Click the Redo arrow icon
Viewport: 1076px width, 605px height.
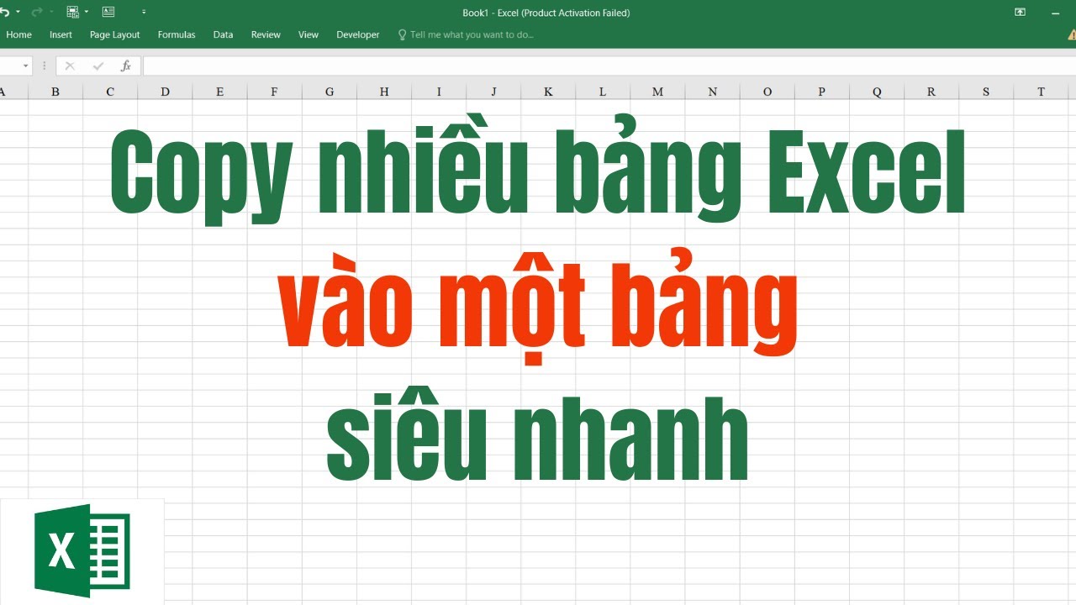coord(37,13)
